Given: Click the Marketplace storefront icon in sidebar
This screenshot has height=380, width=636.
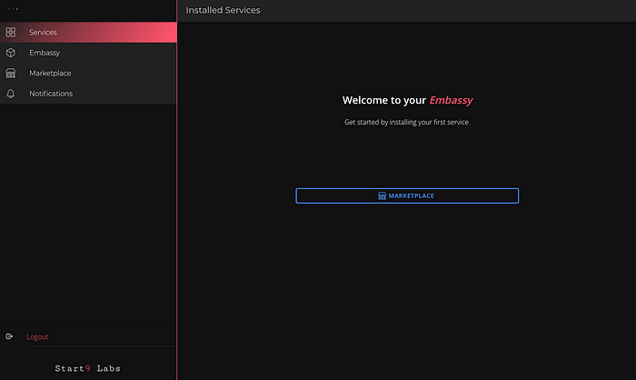Looking at the screenshot, I should 11,73.
